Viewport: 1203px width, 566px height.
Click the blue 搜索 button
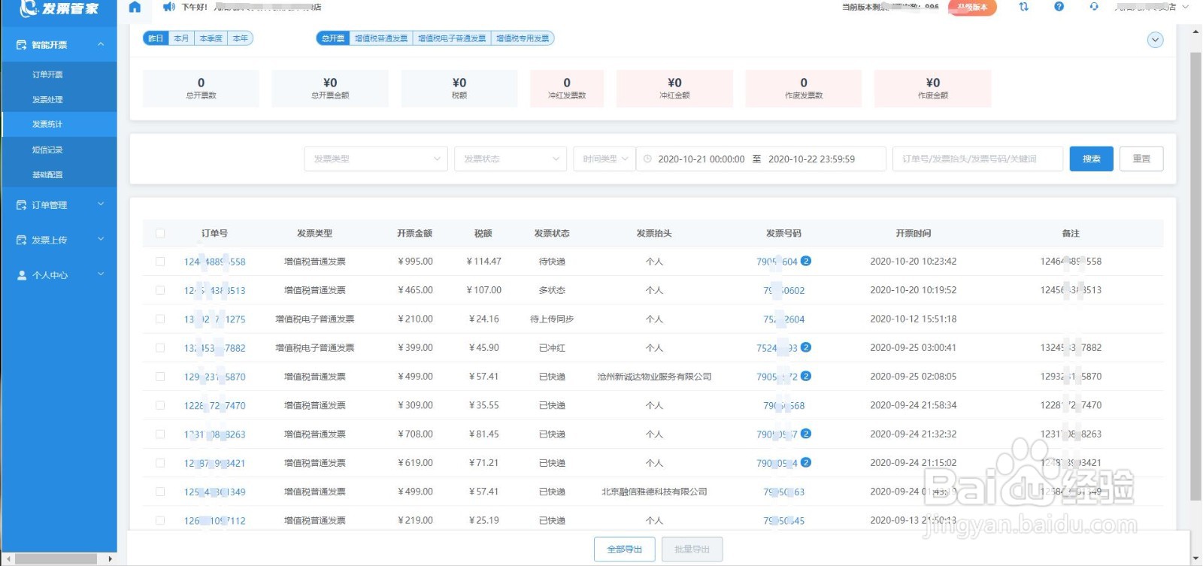[x=1091, y=159]
